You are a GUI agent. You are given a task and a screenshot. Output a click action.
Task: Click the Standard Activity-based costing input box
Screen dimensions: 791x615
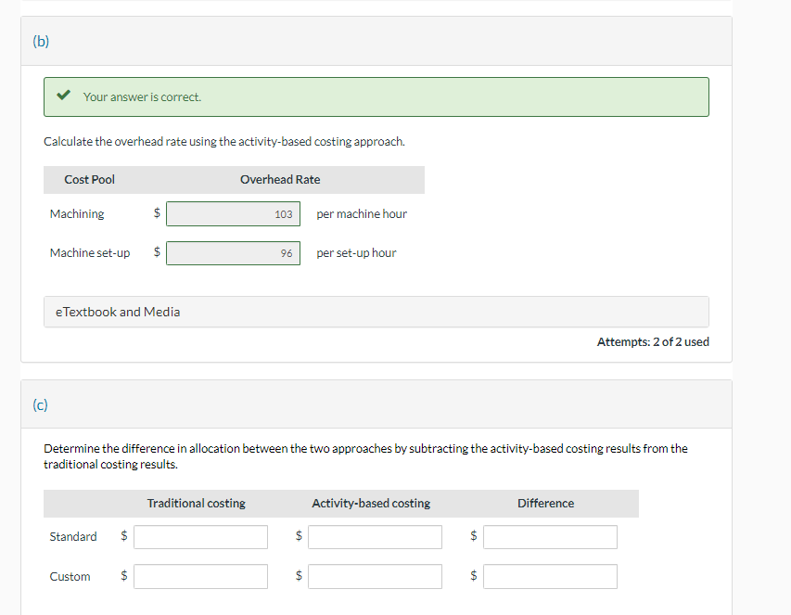[375, 536]
